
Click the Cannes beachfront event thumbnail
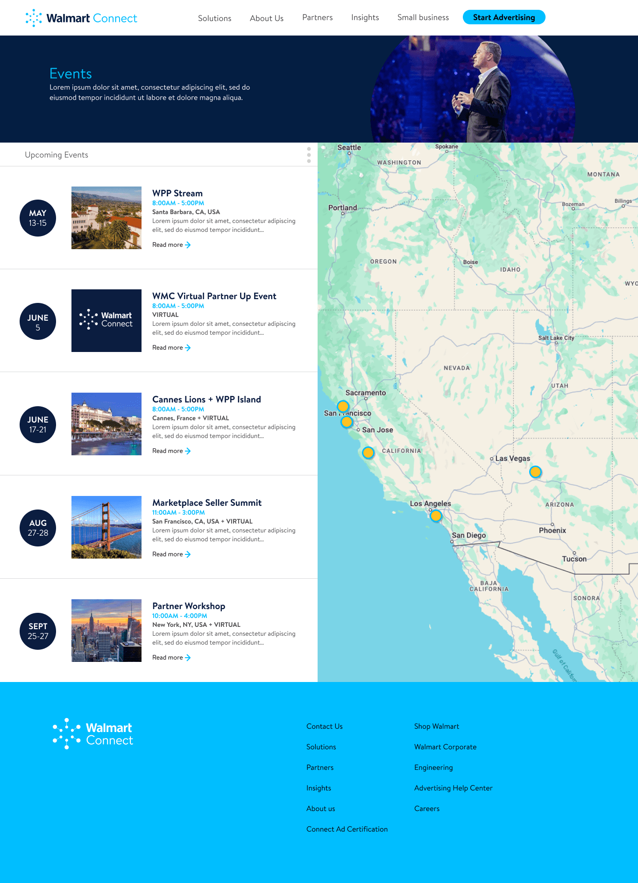[x=106, y=424]
